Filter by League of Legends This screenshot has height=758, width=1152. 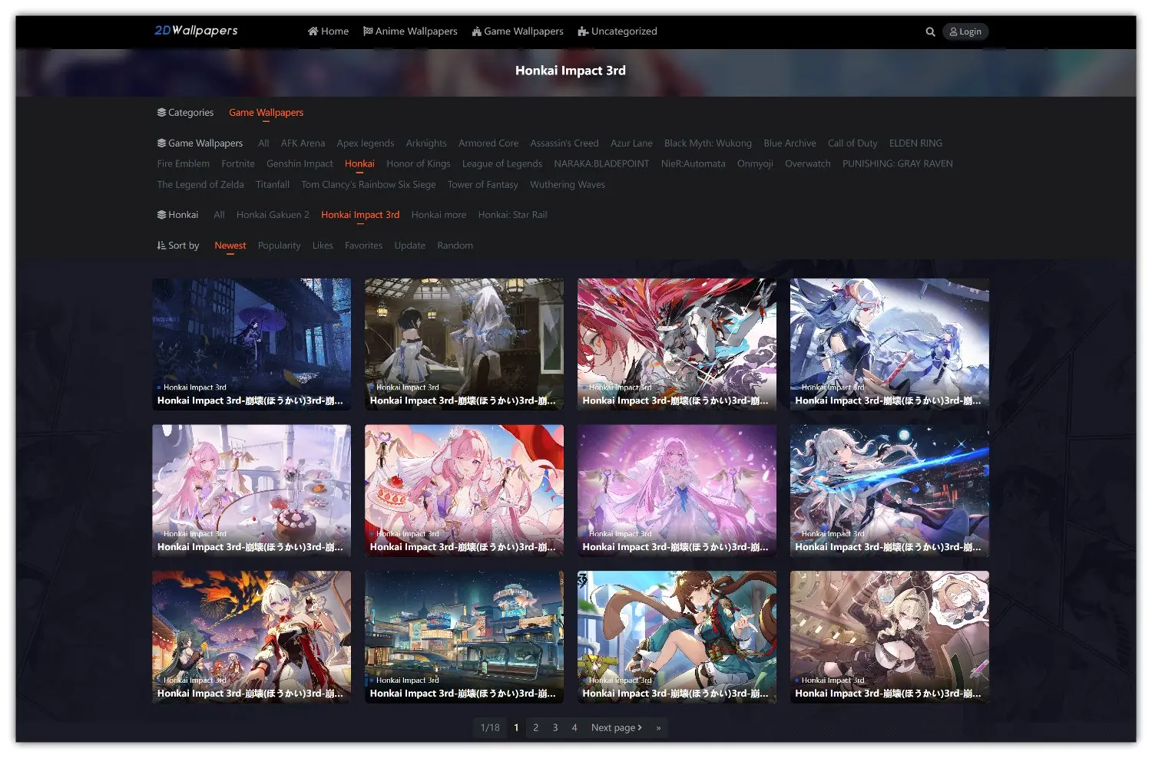click(x=502, y=164)
